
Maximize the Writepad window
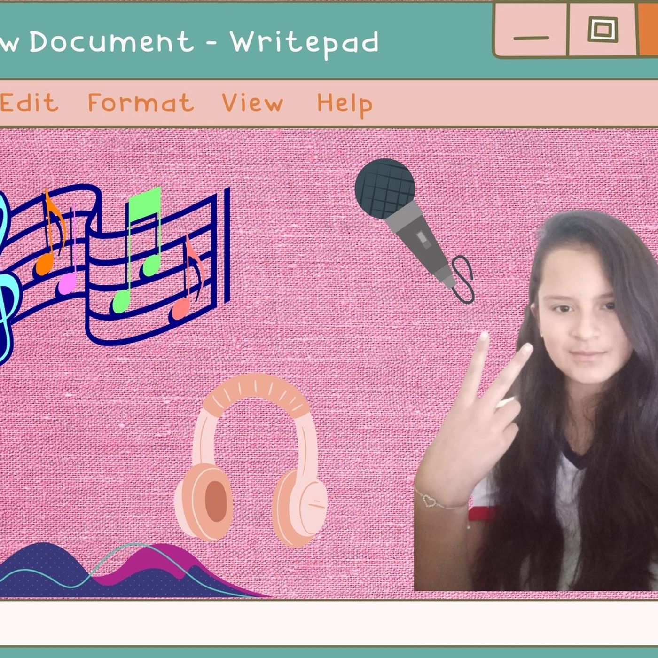[x=603, y=30]
